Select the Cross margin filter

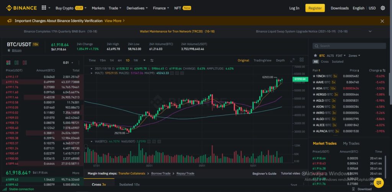[325, 62]
